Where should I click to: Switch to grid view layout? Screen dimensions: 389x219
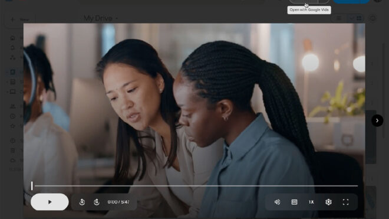click(x=359, y=18)
